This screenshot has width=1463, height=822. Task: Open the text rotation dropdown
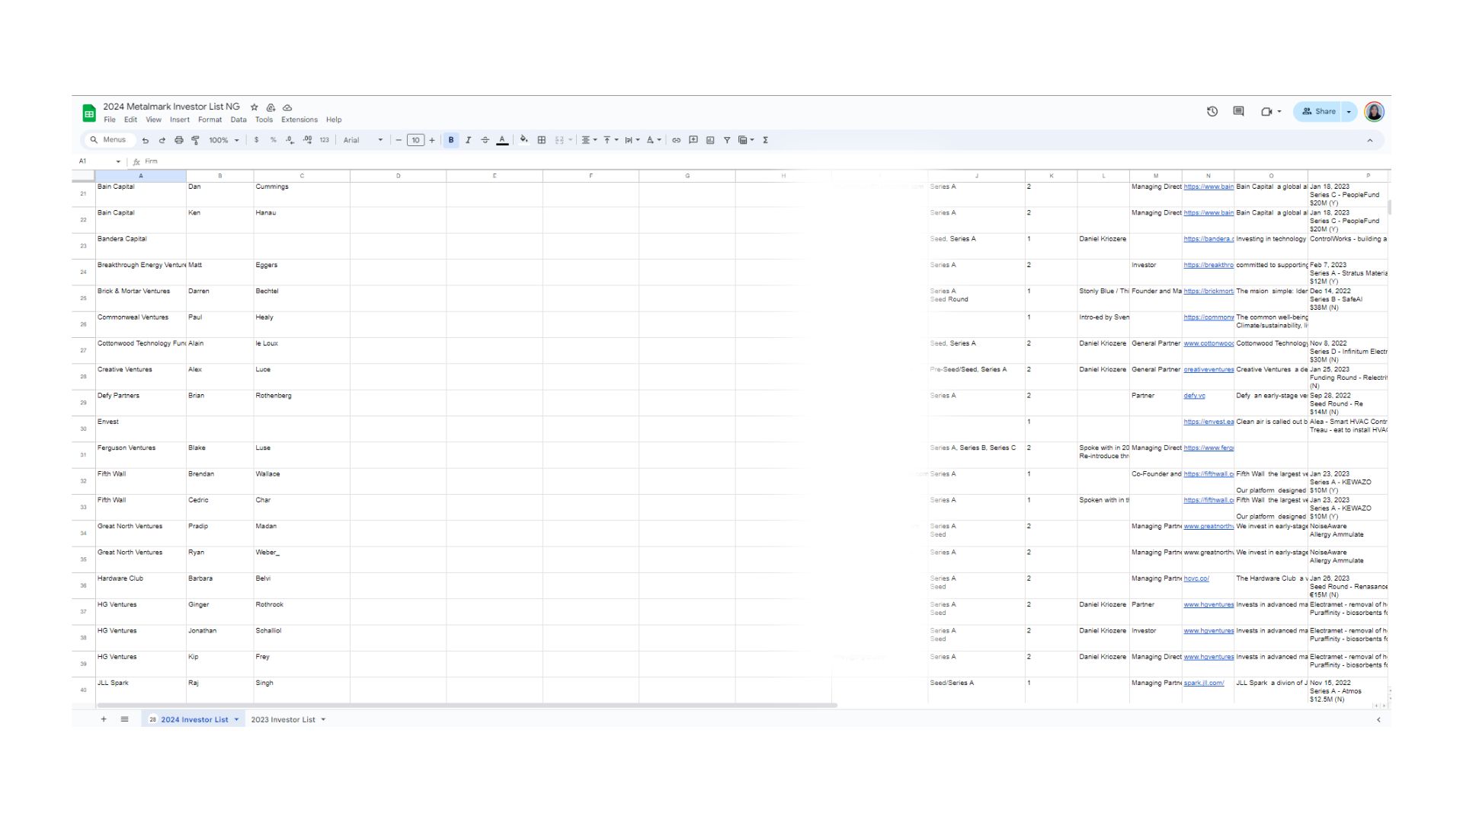[654, 140]
